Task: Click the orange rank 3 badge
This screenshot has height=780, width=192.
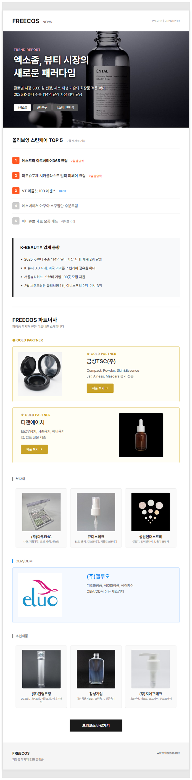Action: pyautogui.click(x=16, y=191)
